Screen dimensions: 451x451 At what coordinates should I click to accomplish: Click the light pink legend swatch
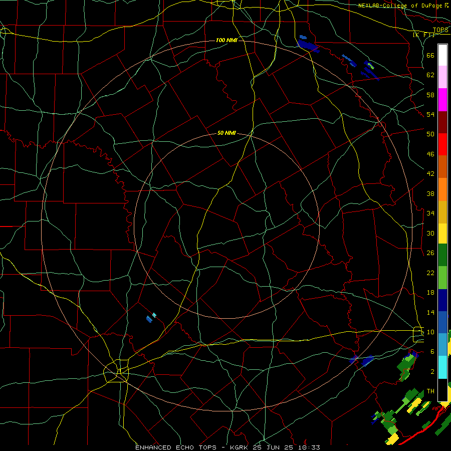tap(442, 77)
